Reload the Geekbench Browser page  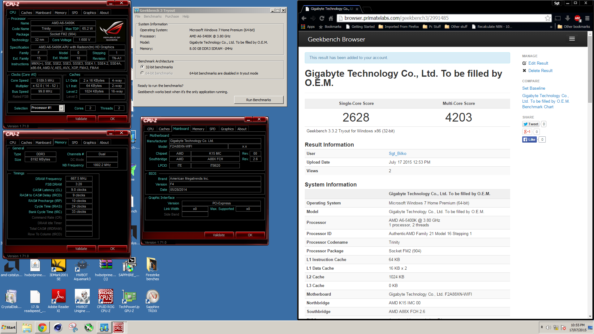322,18
